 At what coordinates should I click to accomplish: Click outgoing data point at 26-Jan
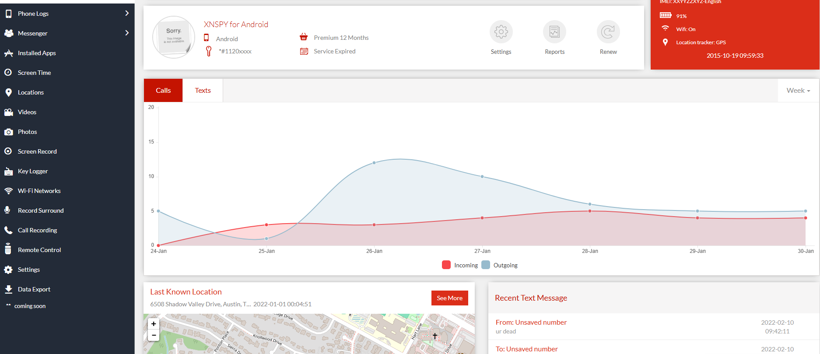[374, 163]
